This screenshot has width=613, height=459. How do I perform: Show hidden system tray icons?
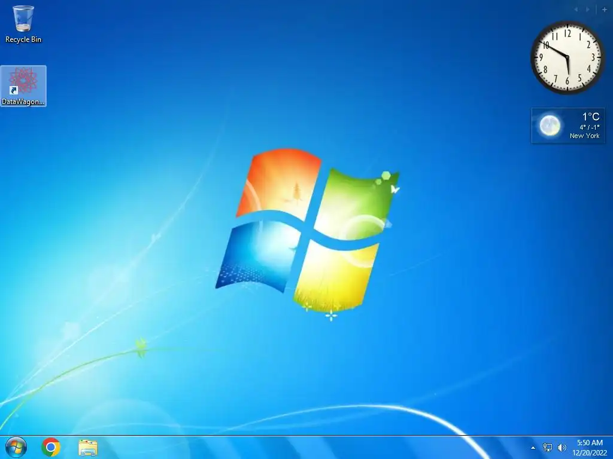[533, 448]
